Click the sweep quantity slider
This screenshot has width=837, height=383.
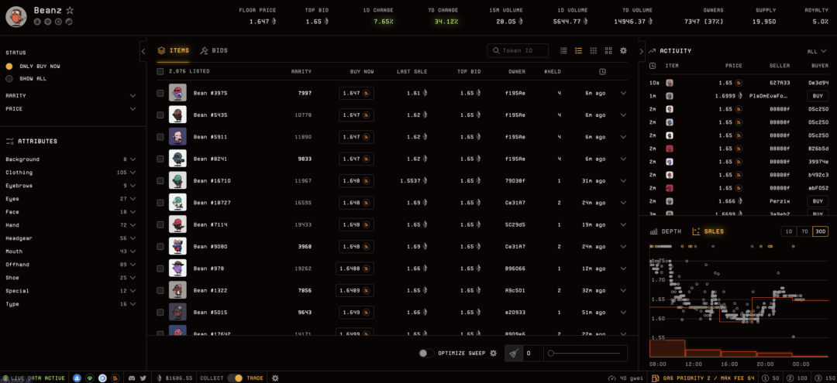[x=584, y=353]
